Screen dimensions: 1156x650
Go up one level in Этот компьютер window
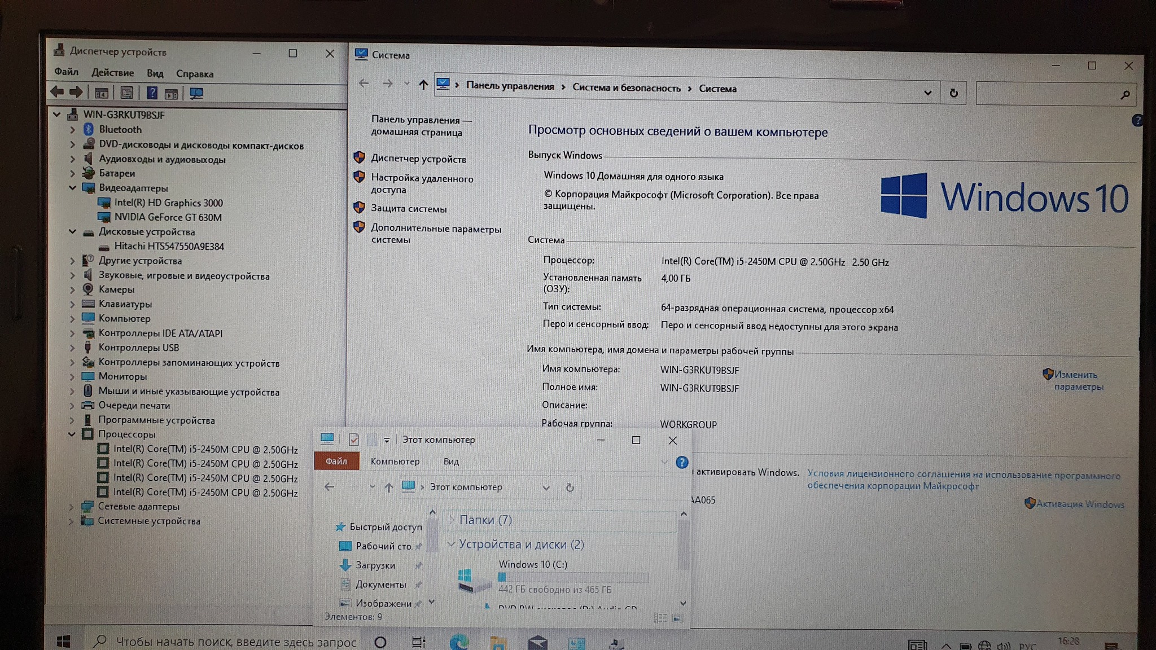(x=388, y=488)
